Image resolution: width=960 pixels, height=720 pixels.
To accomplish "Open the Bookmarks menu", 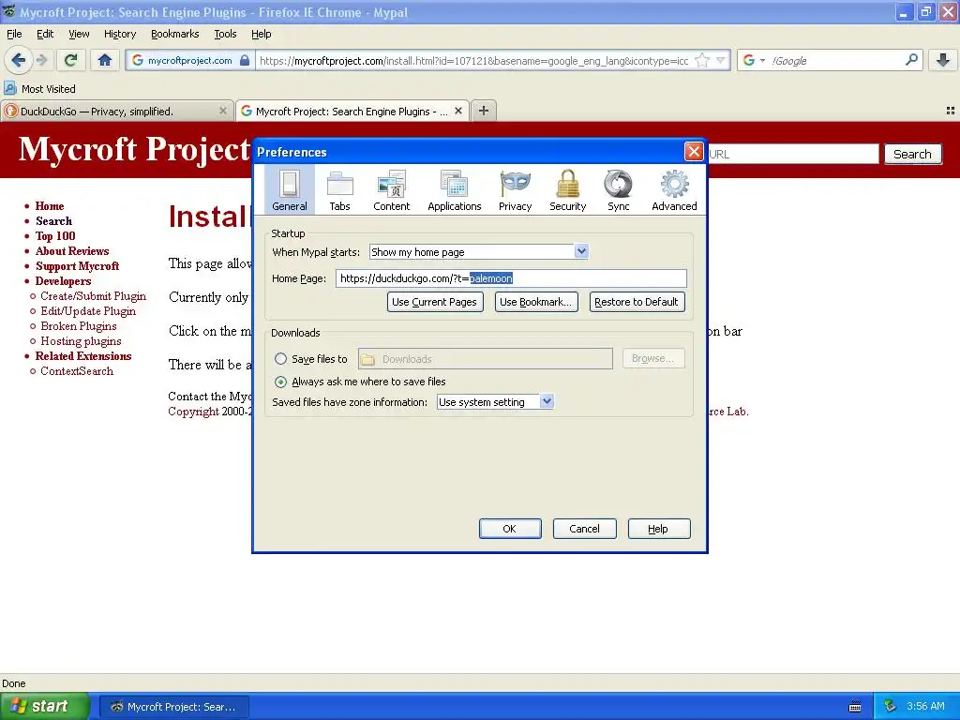I will (x=175, y=34).
